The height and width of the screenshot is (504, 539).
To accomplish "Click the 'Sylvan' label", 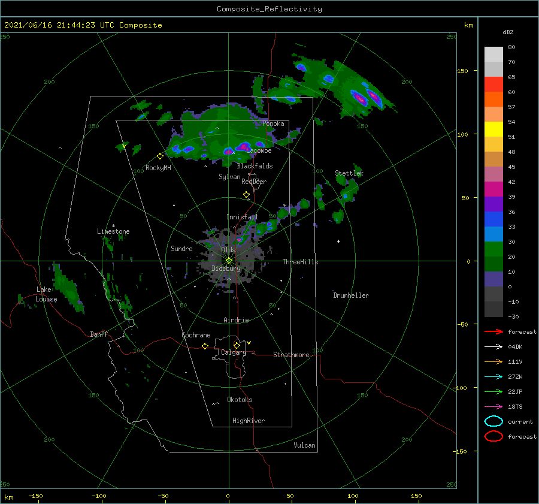I will (229, 177).
